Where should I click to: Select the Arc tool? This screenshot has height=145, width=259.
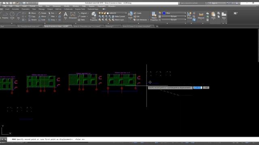pyautogui.click(x=19, y=16)
